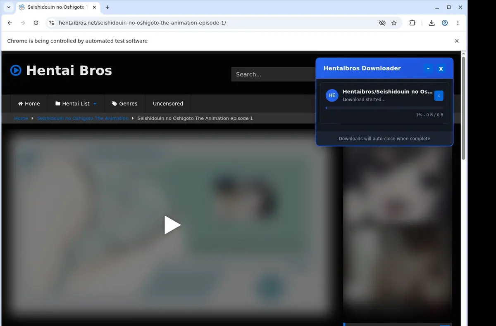Open the tab search dropdown

[9, 7]
